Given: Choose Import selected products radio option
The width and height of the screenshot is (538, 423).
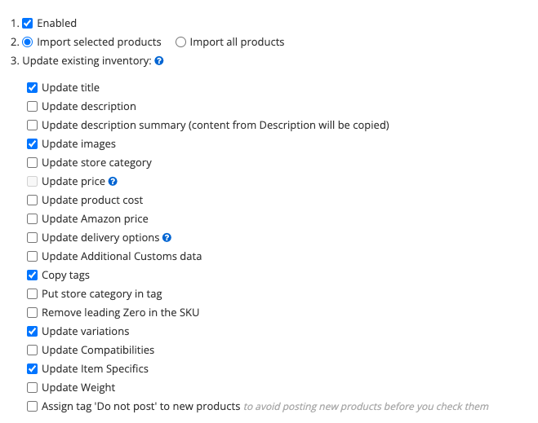Looking at the screenshot, I should tap(28, 42).
